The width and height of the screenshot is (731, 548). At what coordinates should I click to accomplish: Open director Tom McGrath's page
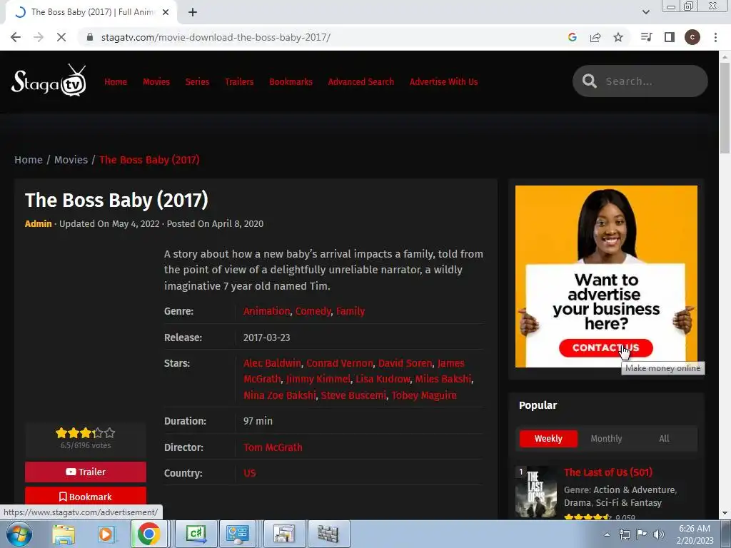pyautogui.click(x=273, y=447)
